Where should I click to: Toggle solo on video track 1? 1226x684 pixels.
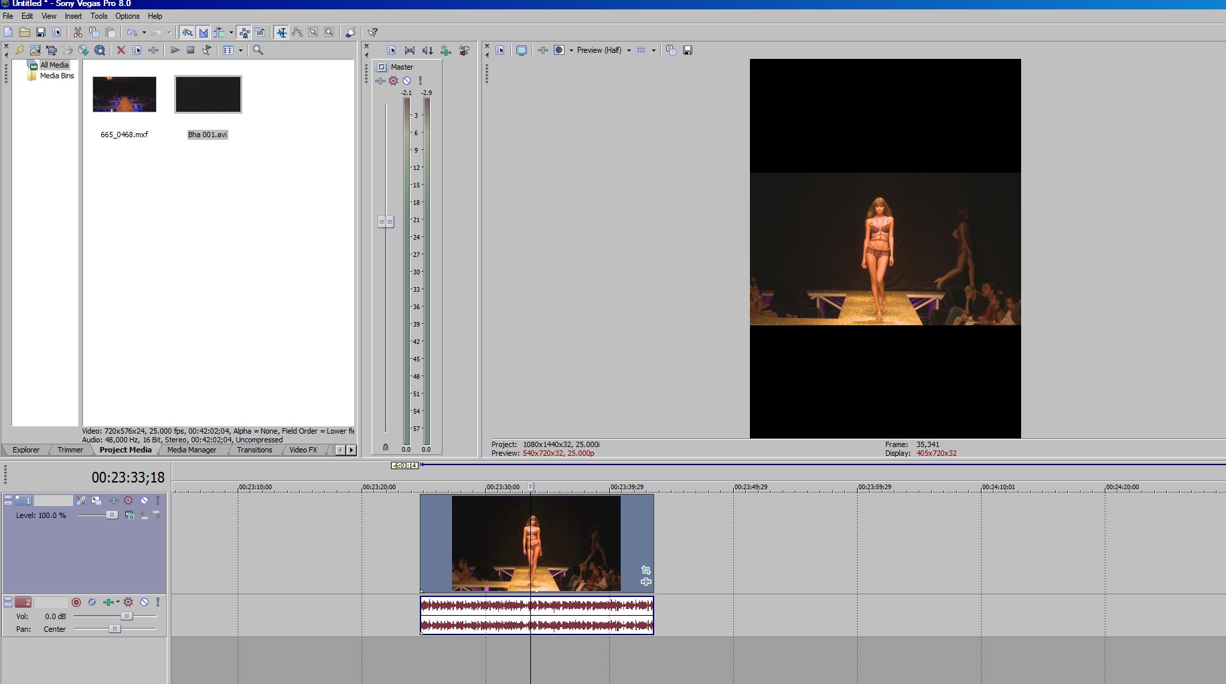click(x=158, y=501)
